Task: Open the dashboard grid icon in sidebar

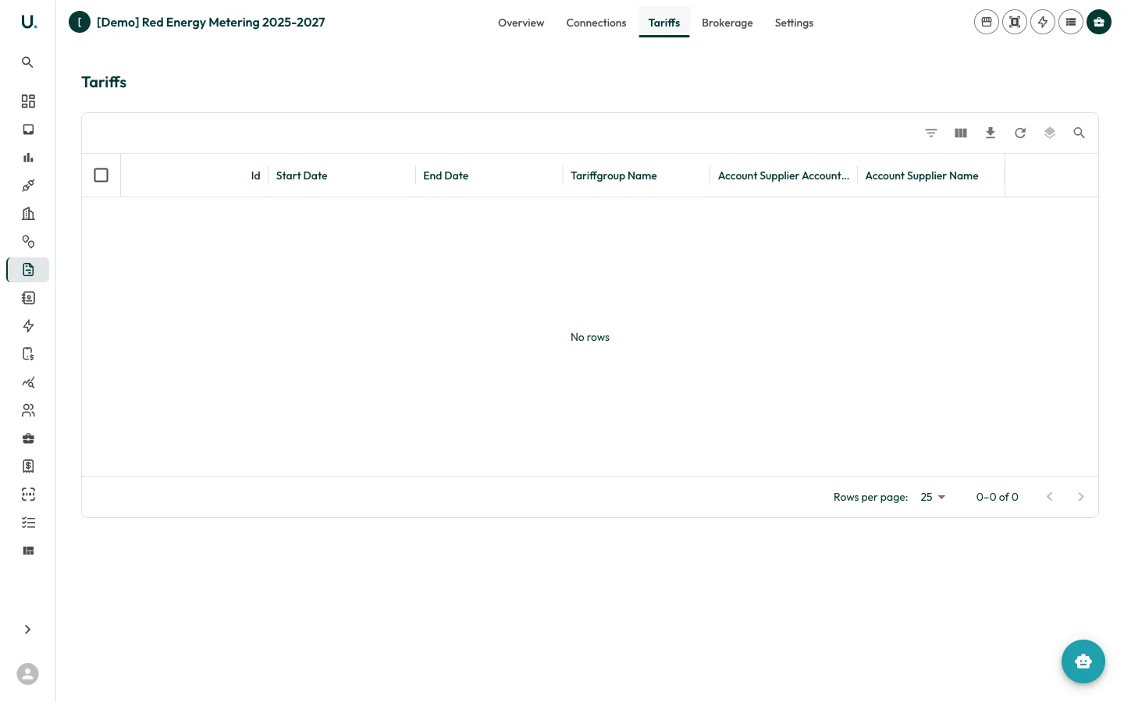Action: (28, 101)
